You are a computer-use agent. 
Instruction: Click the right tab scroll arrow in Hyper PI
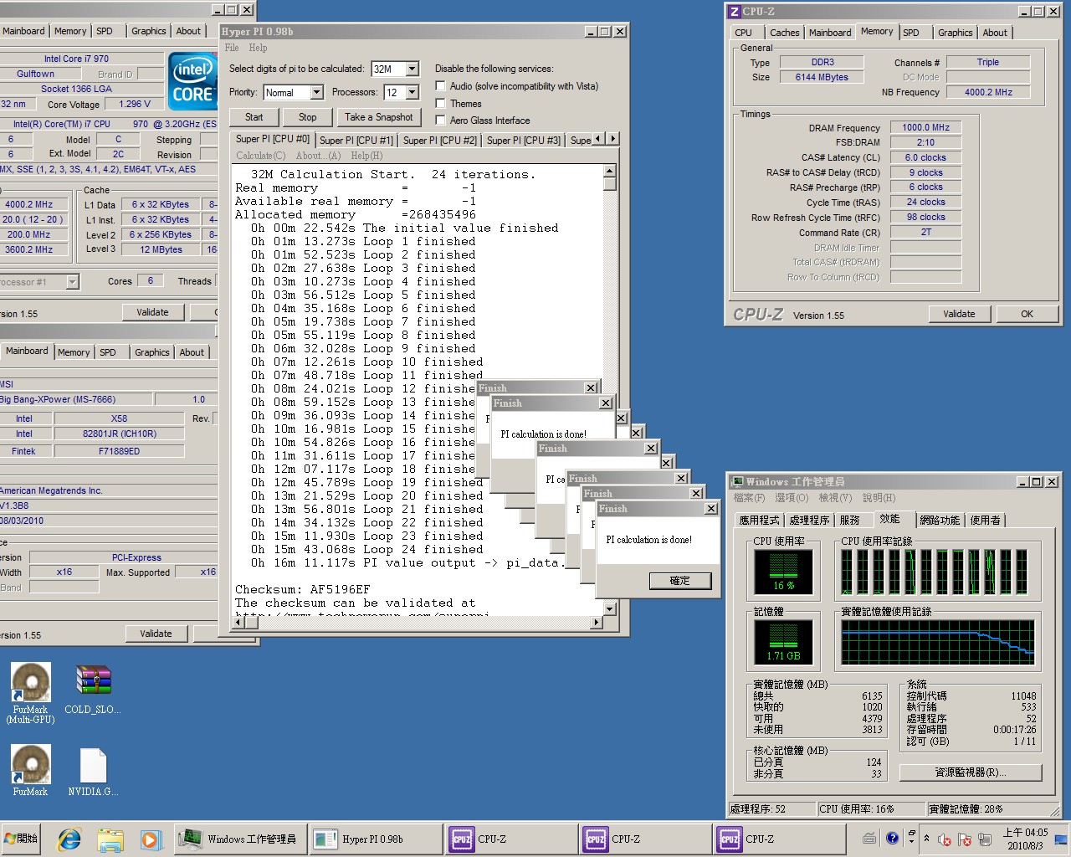(613, 139)
